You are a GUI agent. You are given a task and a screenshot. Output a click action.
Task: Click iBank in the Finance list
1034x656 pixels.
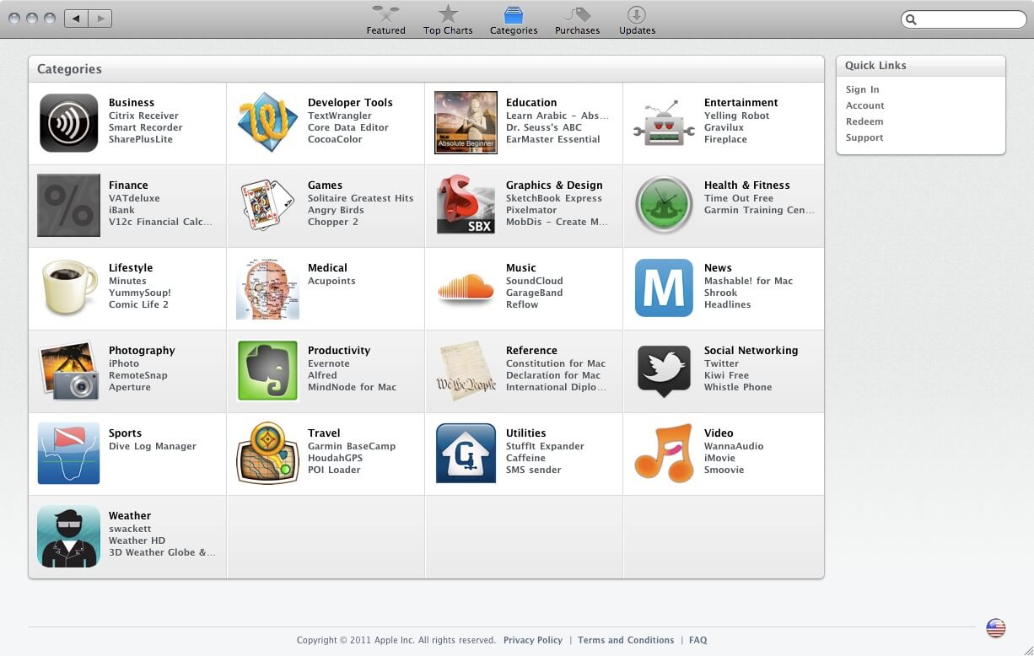(x=121, y=210)
